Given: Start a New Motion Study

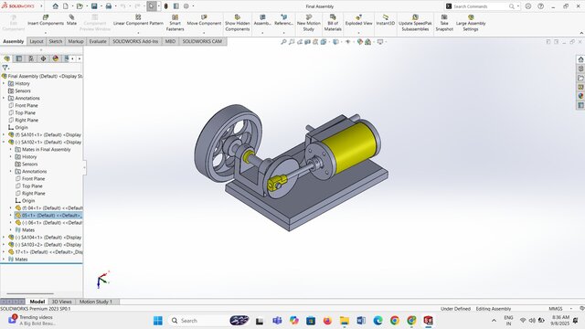Looking at the screenshot, I should pyautogui.click(x=309, y=23).
